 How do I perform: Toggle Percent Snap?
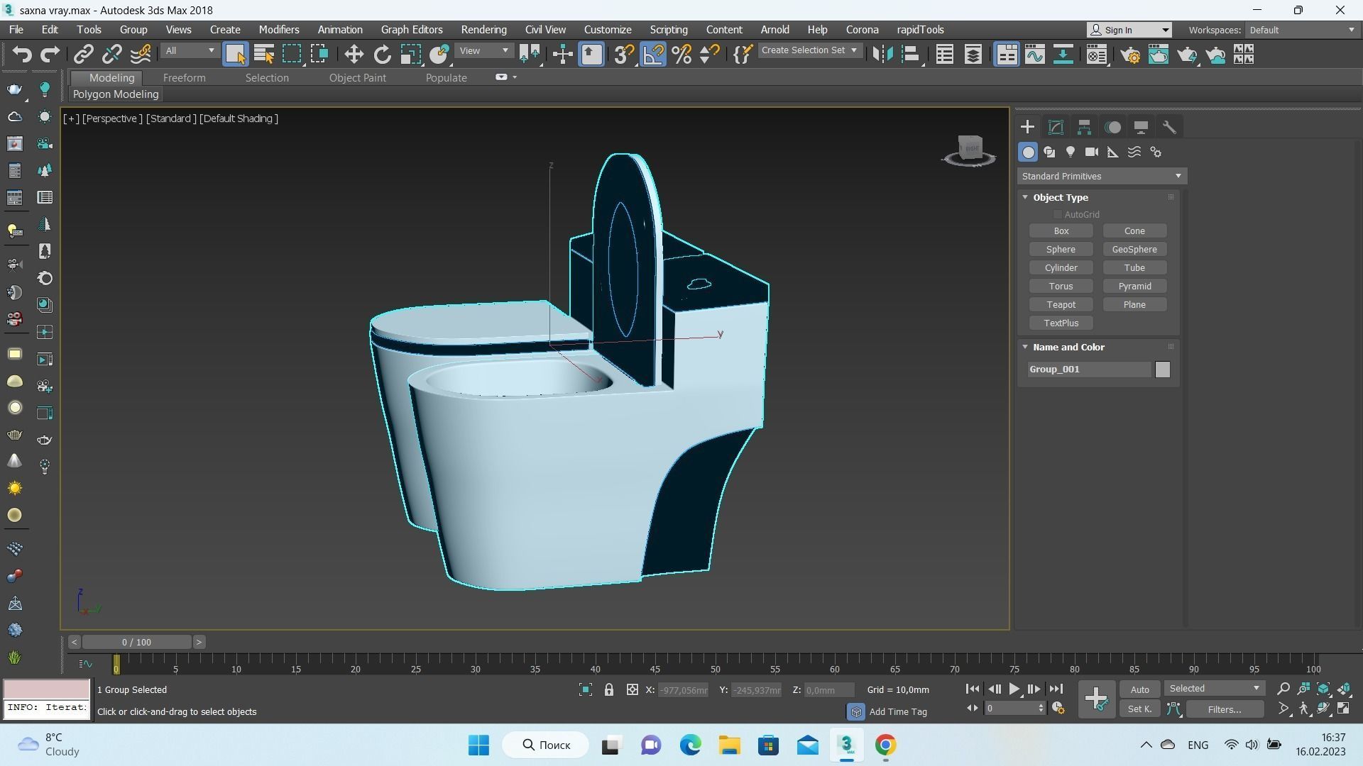681,55
